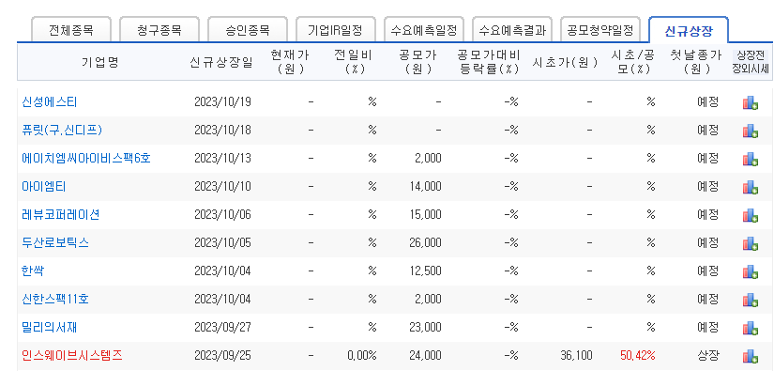Open chart icon for 한싹 row
The height and width of the screenshot is (371, 774).
pos(751,271)
